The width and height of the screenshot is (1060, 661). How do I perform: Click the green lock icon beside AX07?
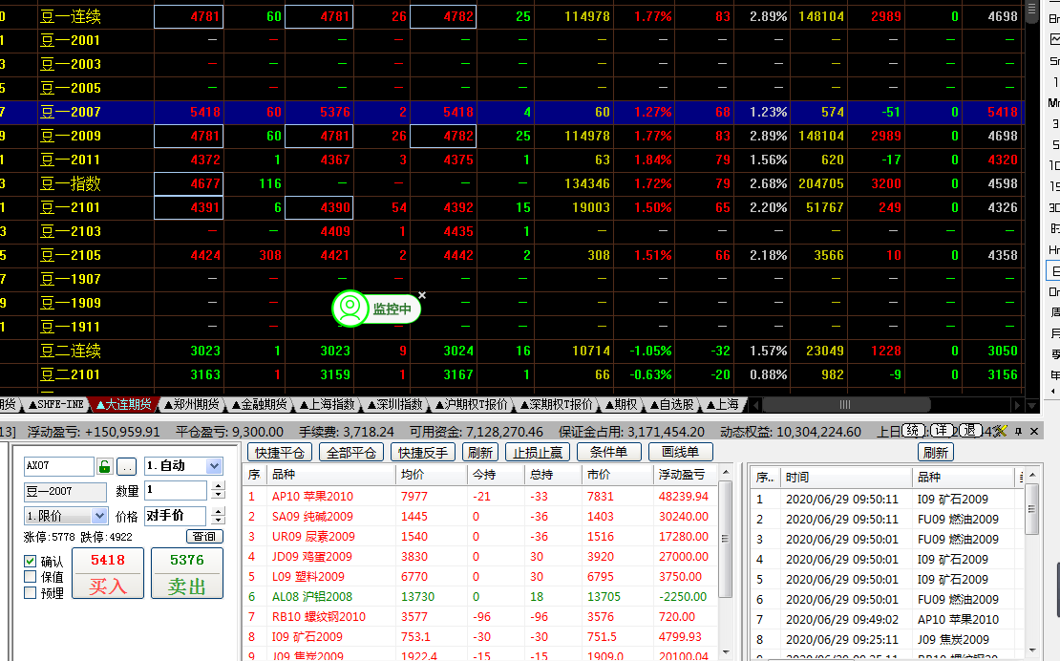coord(105,466)
